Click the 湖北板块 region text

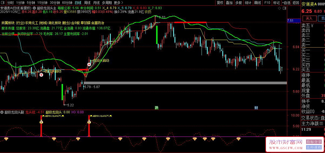click(54, 23)
